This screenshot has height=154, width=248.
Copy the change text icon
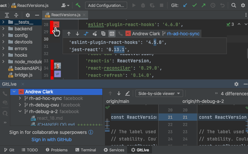coord(103,34)
